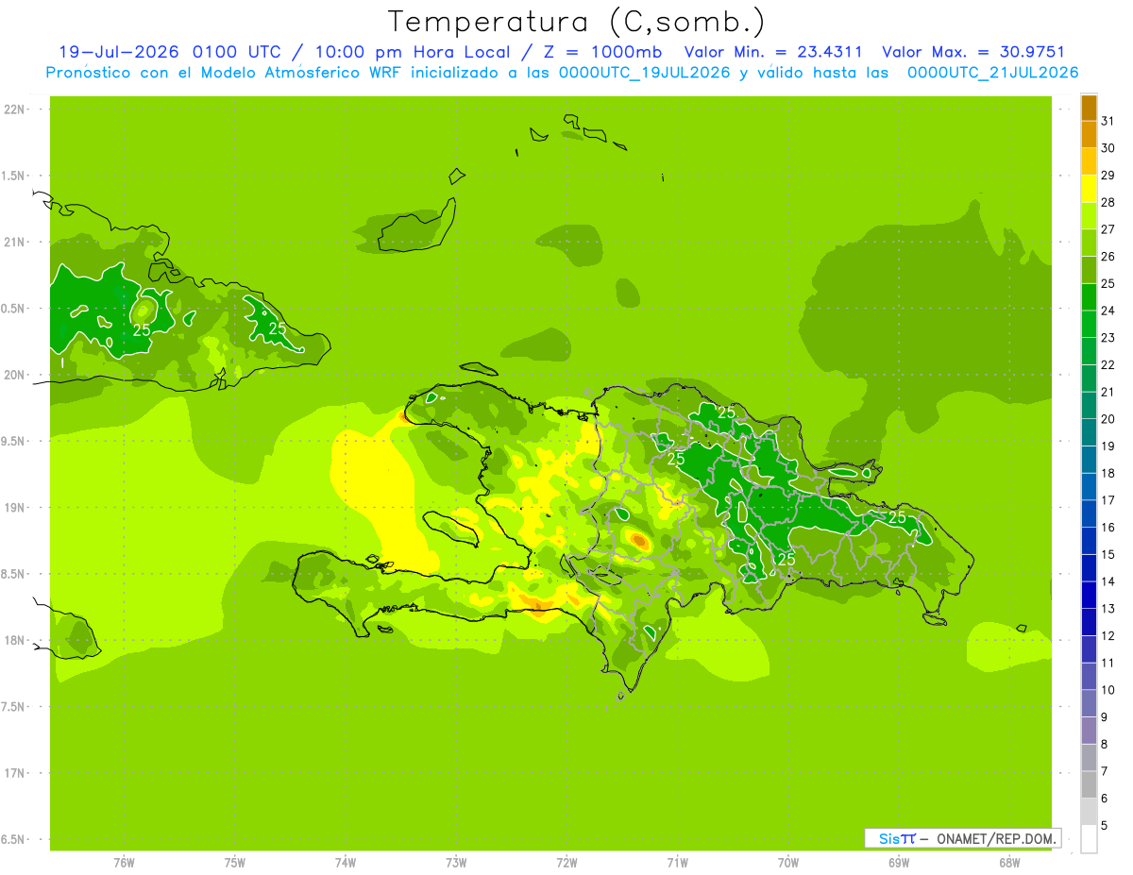Click the '0000UTC_19JUL2026' initialization time text
1133x875 pixels.
[x=644, y=73]
